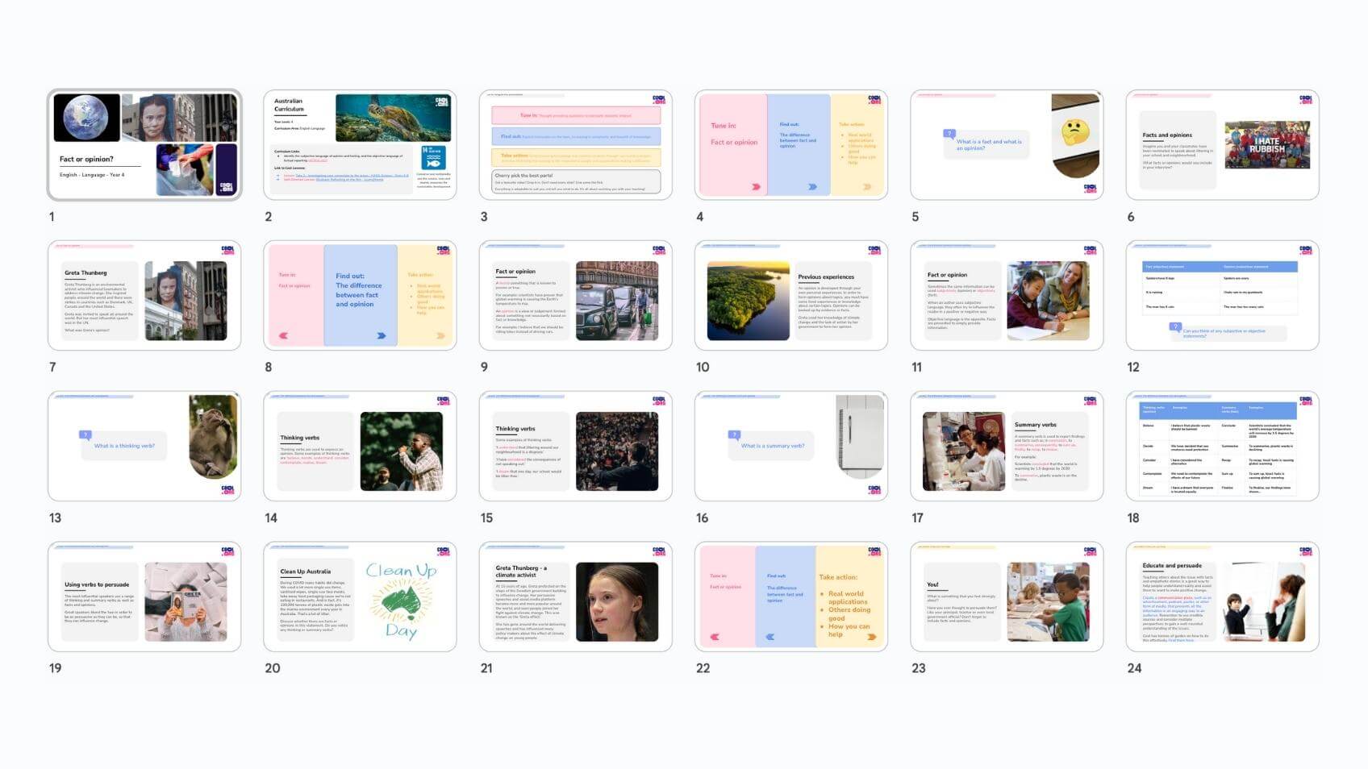Pick slide 14 titled Thinking verbs
Screen dimensions: 1368x769
tap(360, 447)
